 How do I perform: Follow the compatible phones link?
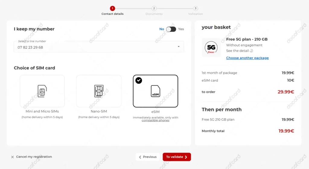[155, 121]
